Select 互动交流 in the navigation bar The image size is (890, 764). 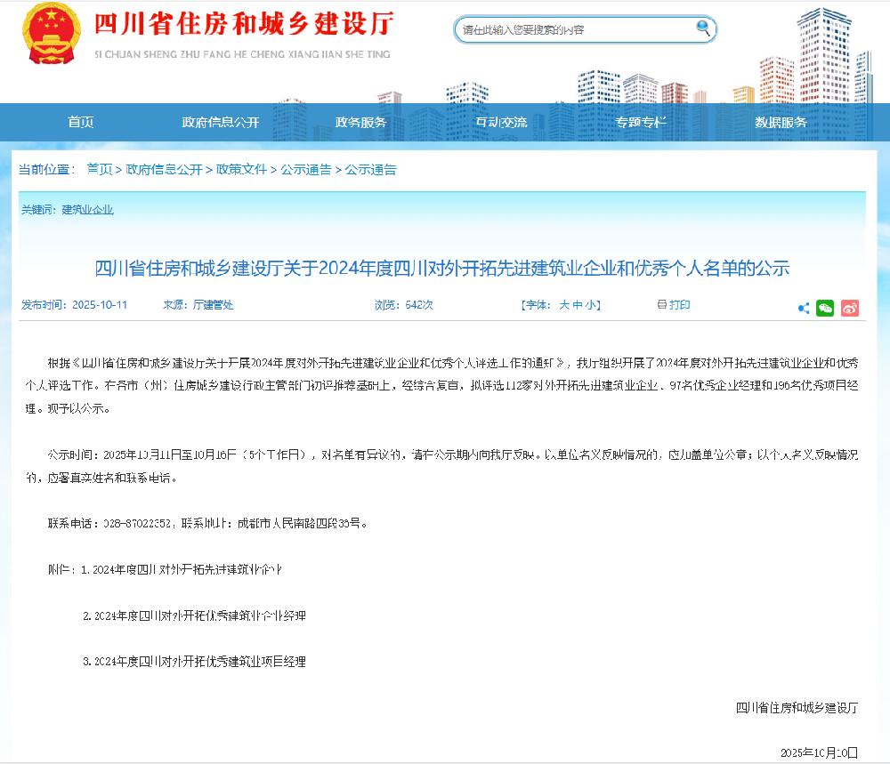[500, 122]
